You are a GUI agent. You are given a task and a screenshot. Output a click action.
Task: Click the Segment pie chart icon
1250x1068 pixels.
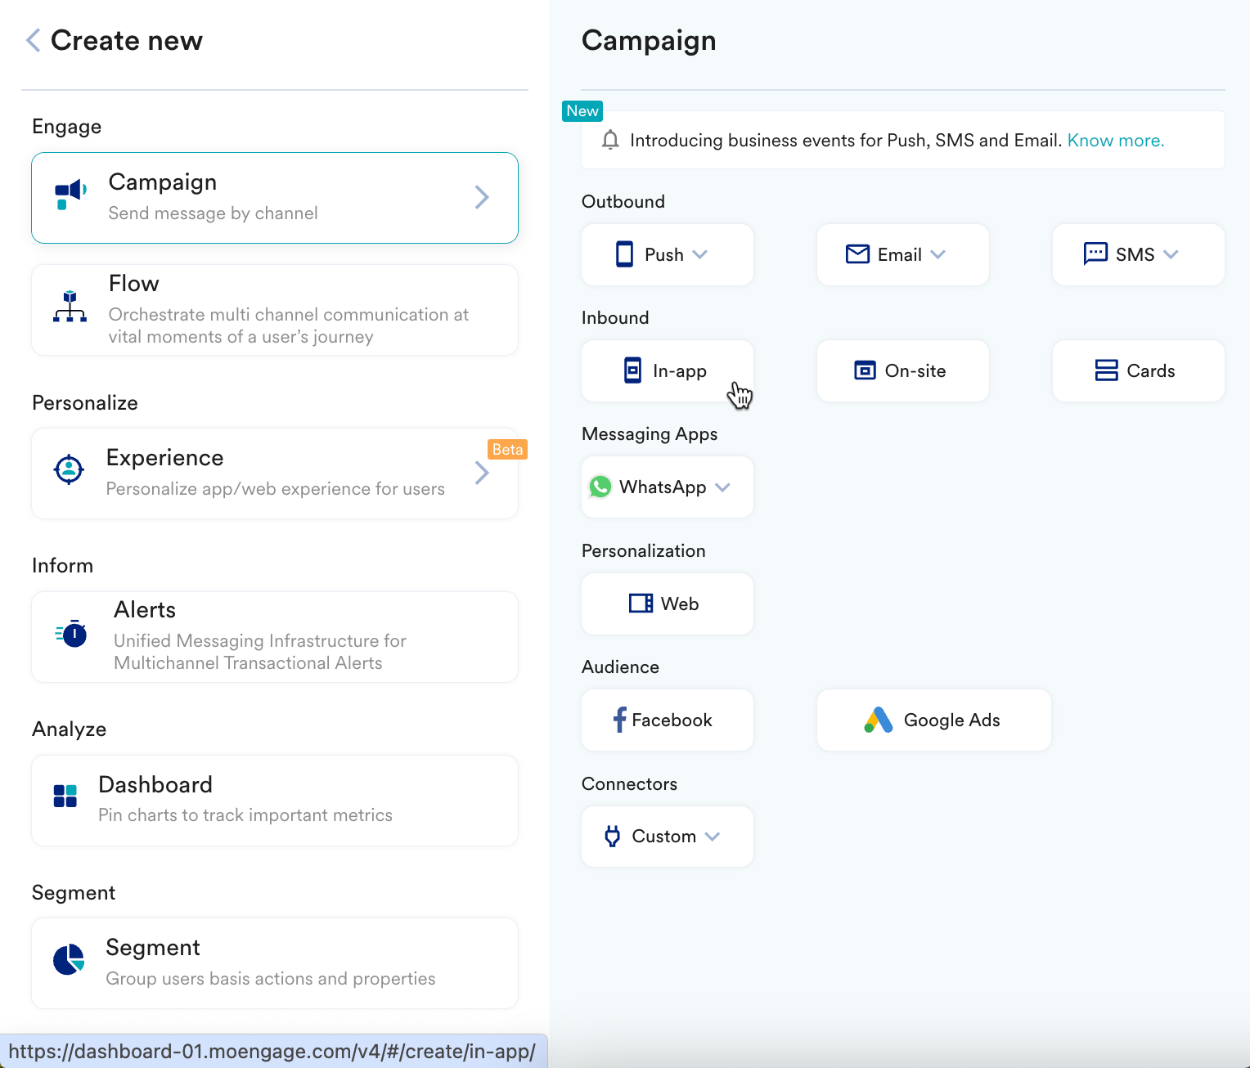(69, 959)
